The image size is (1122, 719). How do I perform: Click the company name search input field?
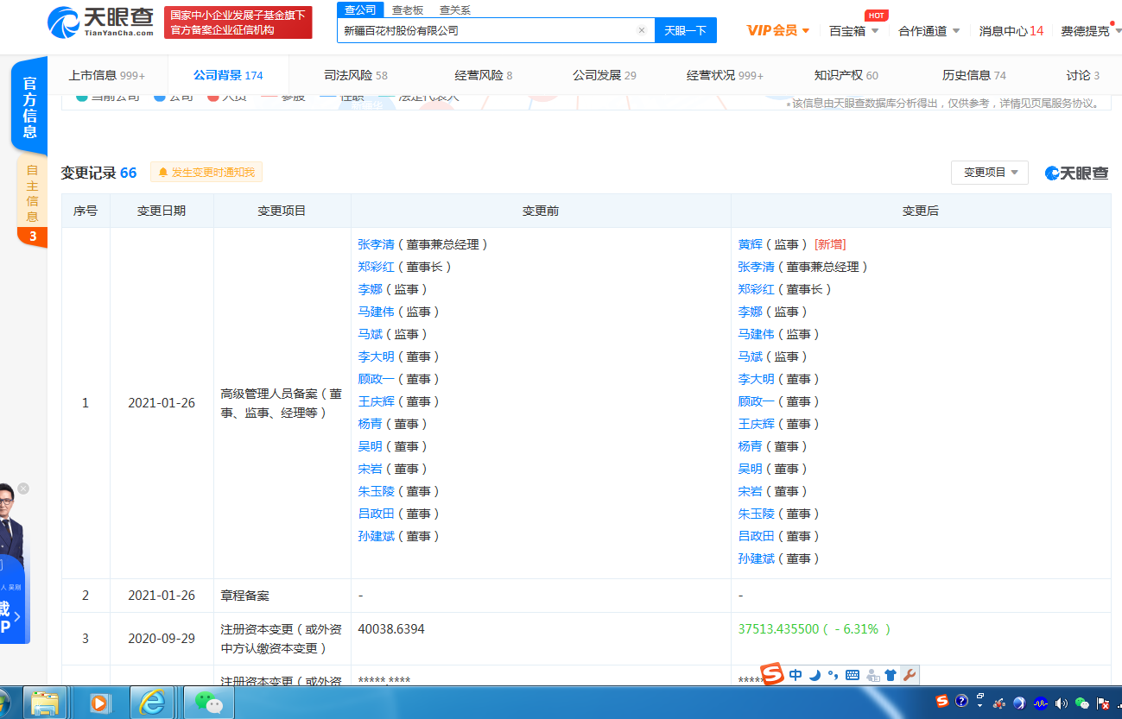[x=488, y=30]
